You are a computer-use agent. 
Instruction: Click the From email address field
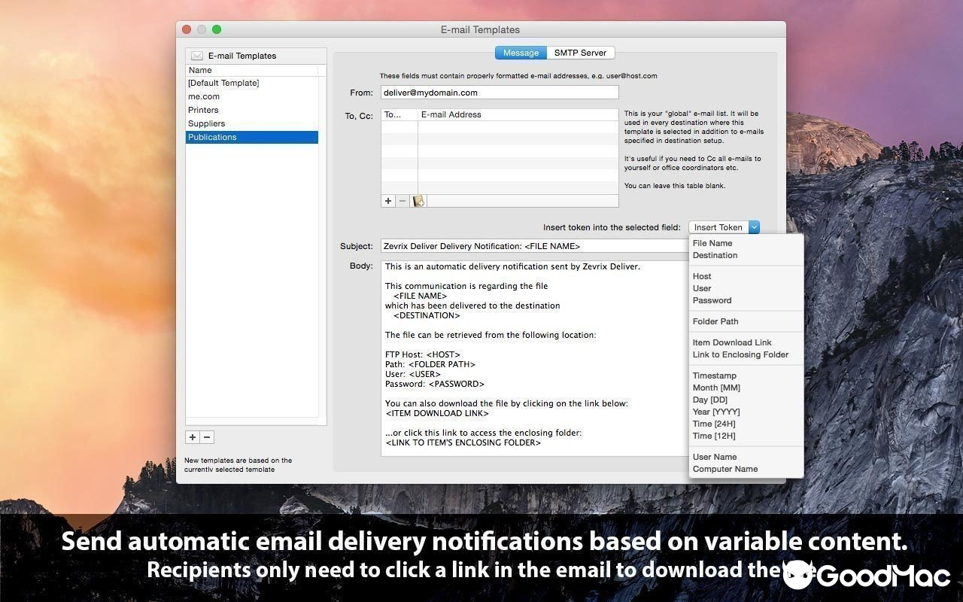[x=499, y=92]
